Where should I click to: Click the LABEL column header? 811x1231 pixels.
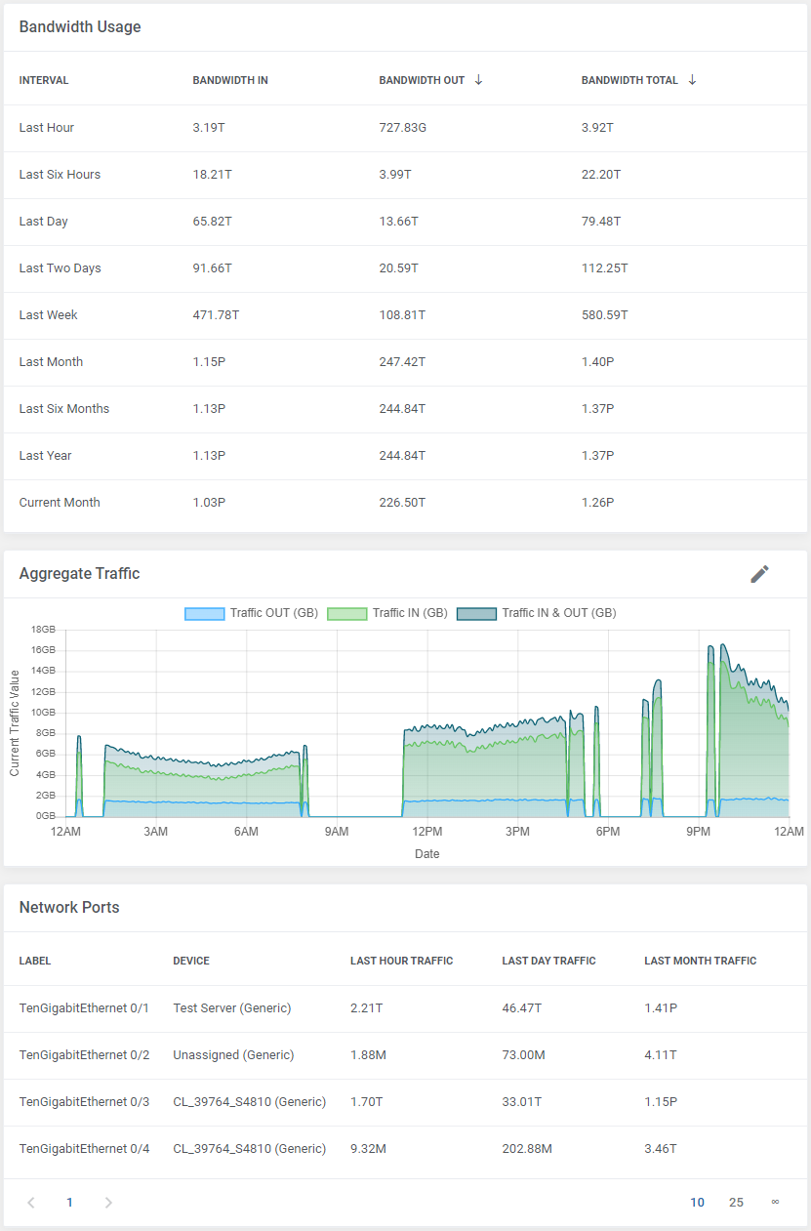[x=35, y=961]
